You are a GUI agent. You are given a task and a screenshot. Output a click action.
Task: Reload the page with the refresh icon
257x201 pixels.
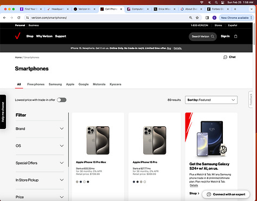(x=19, y=18)
